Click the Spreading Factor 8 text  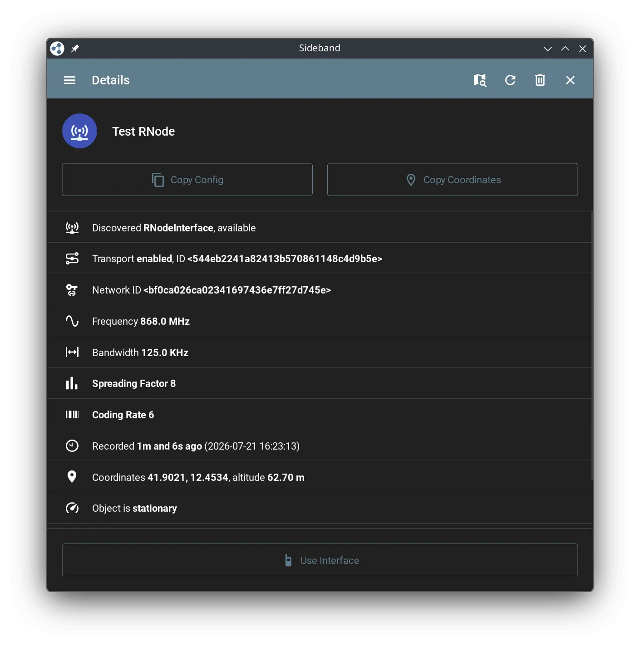pos(134,384)
